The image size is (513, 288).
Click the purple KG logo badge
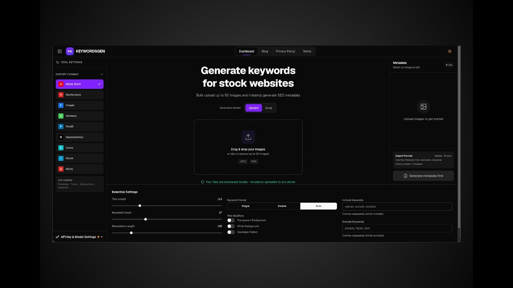point(70,51)
